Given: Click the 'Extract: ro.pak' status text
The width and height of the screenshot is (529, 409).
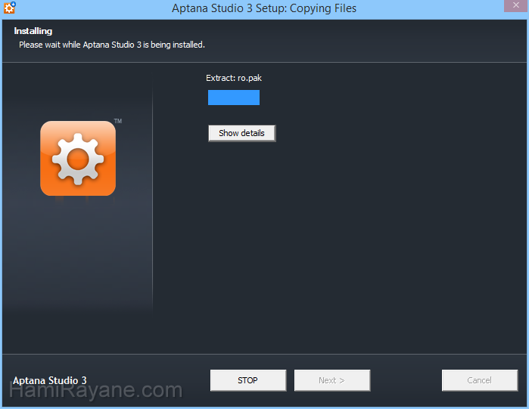Looking at the screenshot, I should tap(234, 78).
